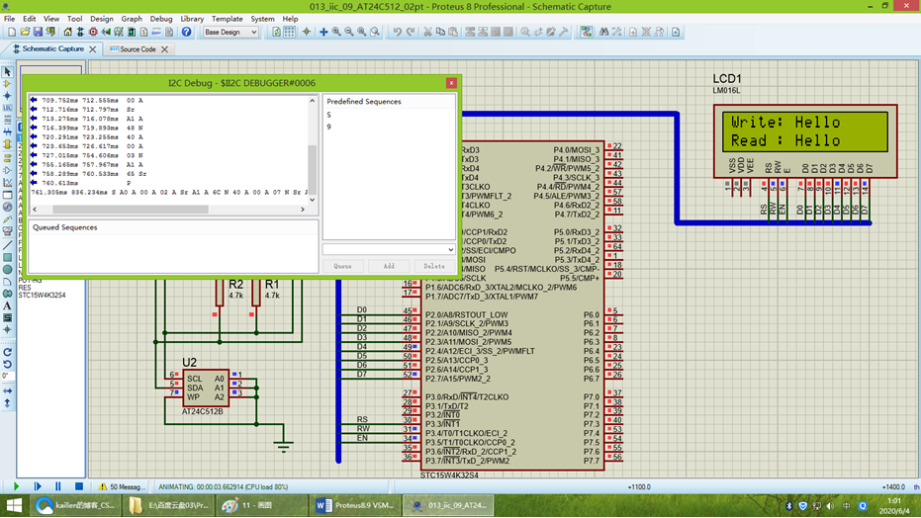
Task: Open the Library menu
Action: (192, 19)
